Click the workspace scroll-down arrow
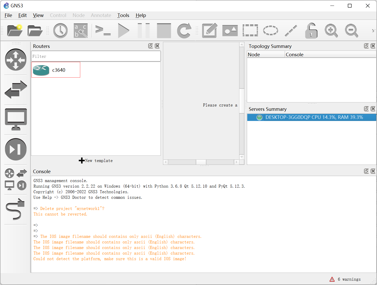 (242, 157)
